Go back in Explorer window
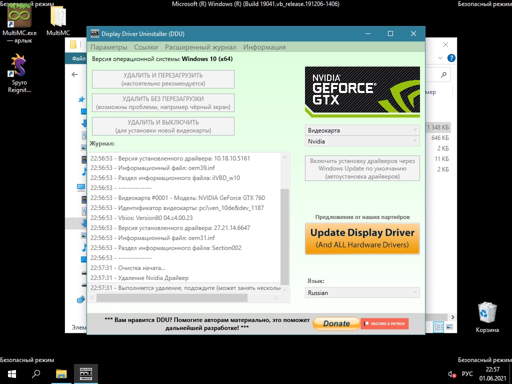The width and height of the screenshot is (512, 384). pyautogui.click(x=74, y=75)
